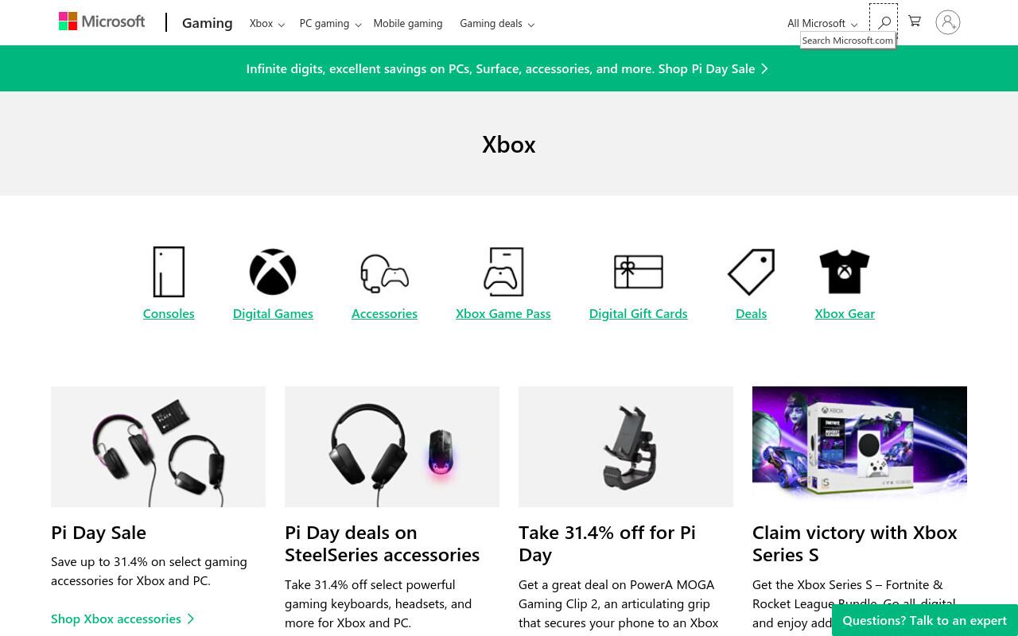Select the Digital Gift Cards icon
The image size is (1018, 636).
[639, 272]
